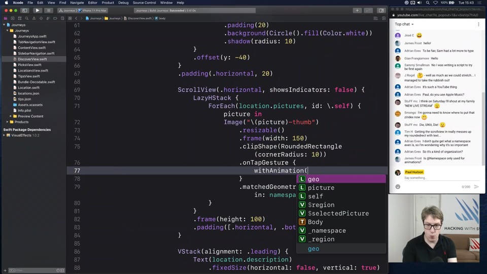Open the report navigator
This screenshot has height=274, width=487.
tap(62, 18)
